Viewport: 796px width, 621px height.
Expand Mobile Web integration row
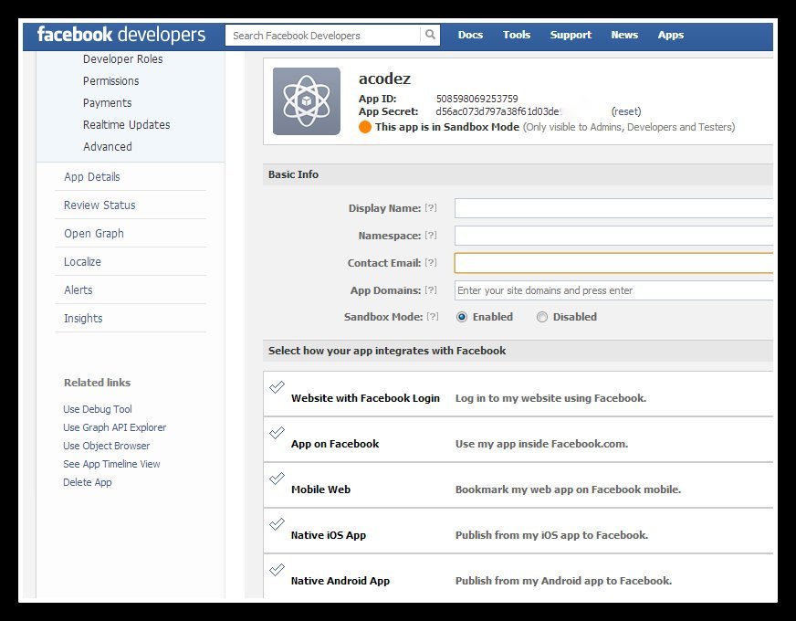click(x=518, y=485)
